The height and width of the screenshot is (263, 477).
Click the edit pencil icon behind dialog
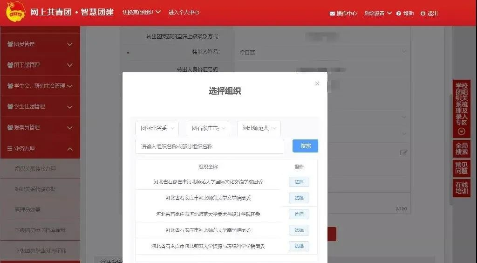point(403,152)
